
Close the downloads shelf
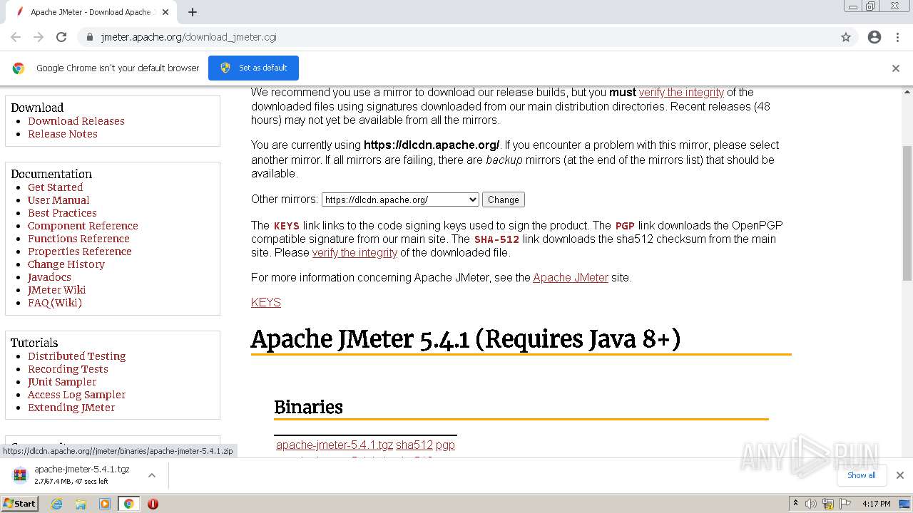coord(900,475)
